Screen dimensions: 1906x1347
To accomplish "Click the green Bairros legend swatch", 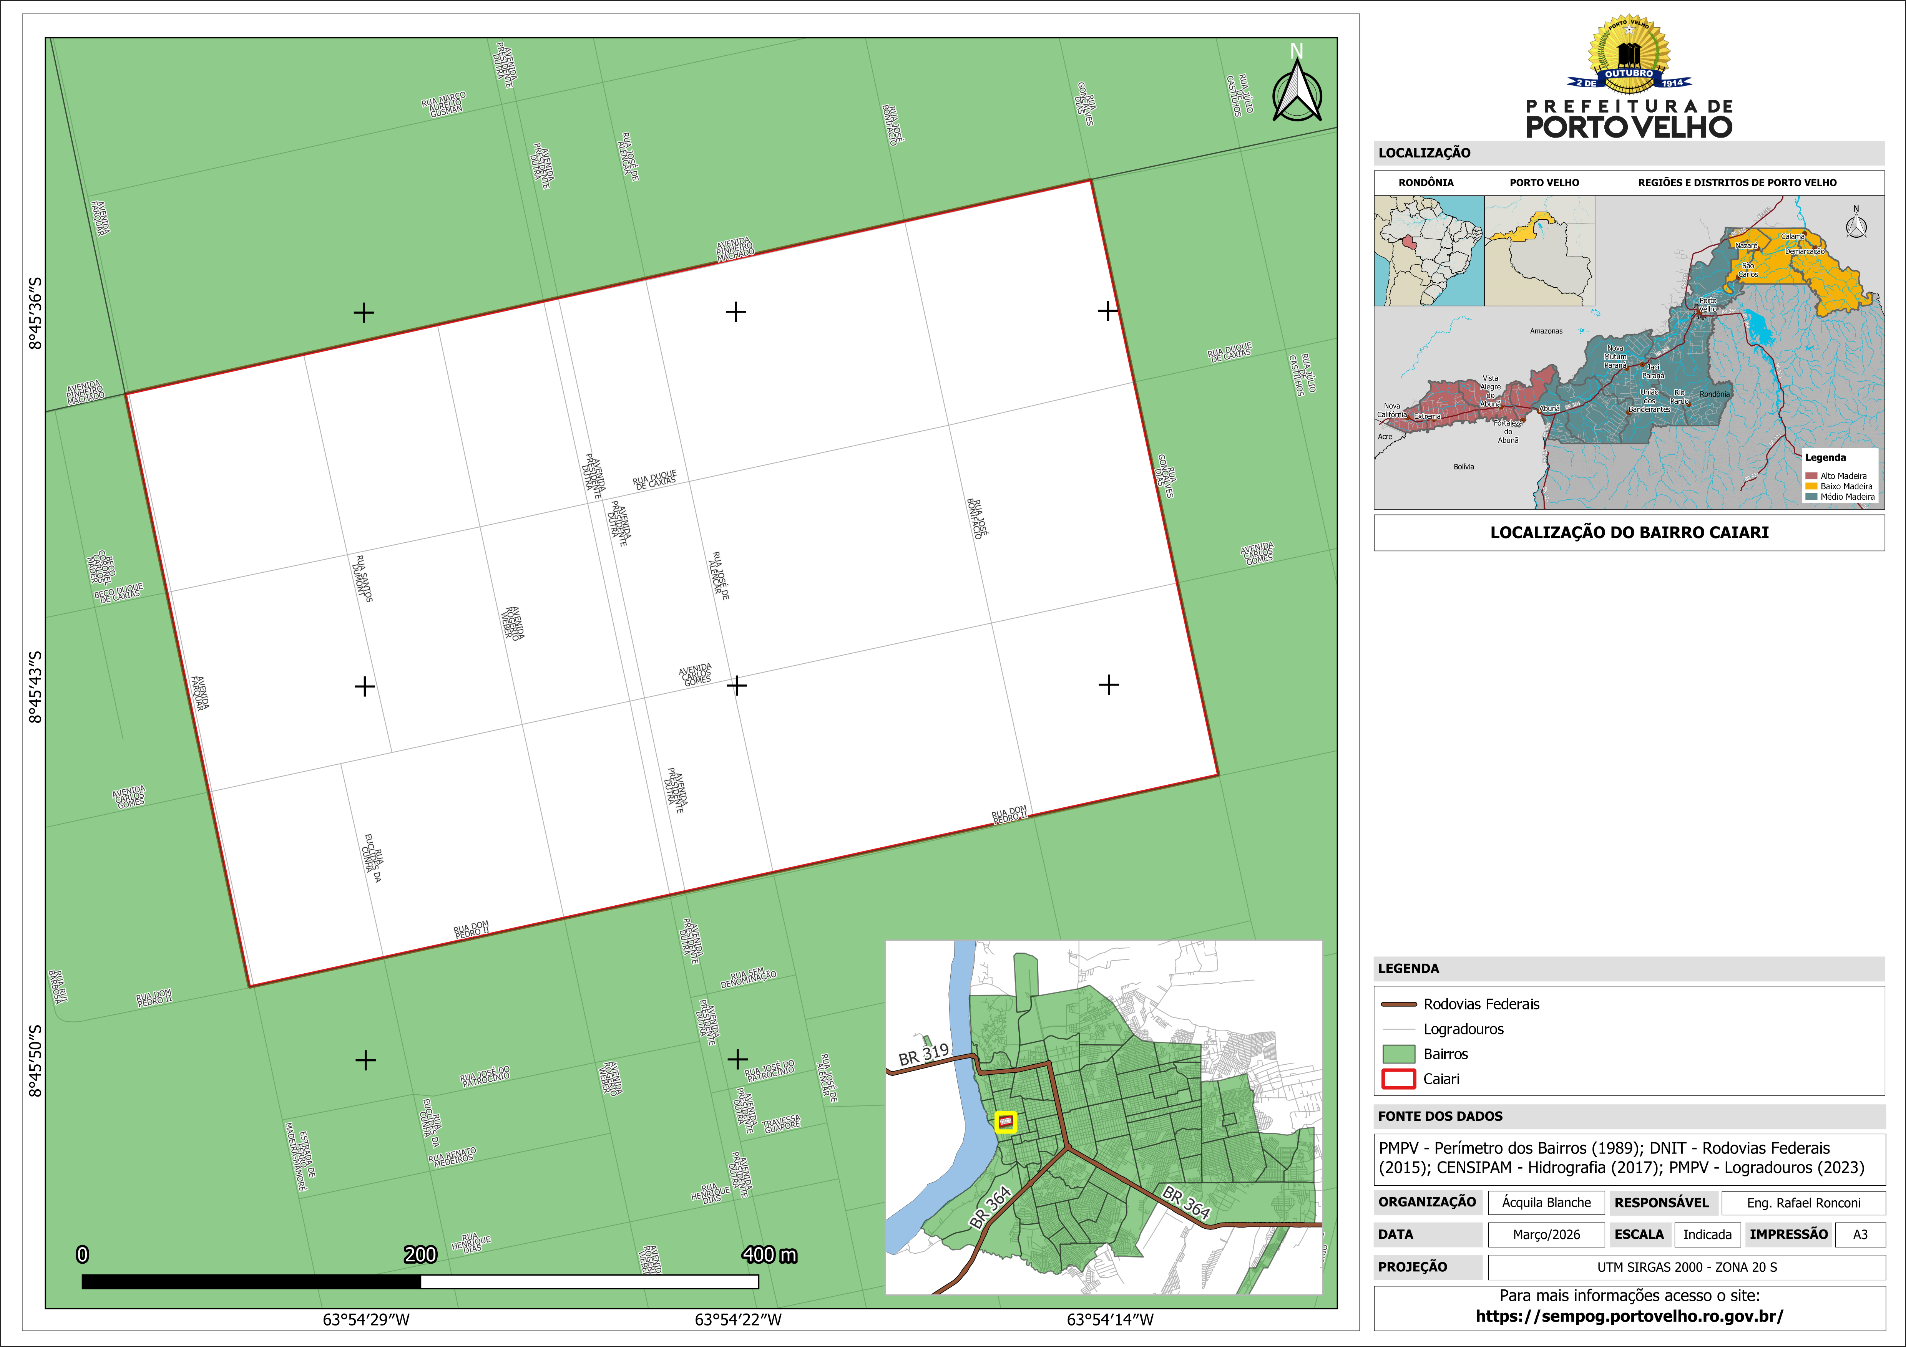I will (1399, 1054).
